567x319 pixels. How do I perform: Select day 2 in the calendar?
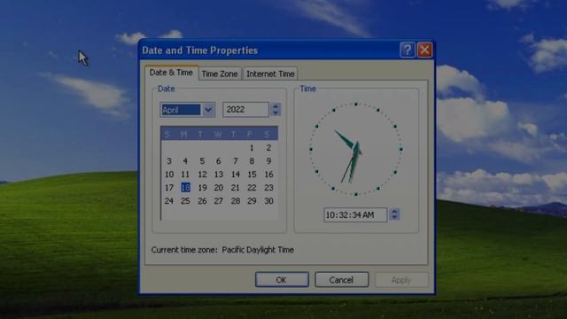[268, 148]
